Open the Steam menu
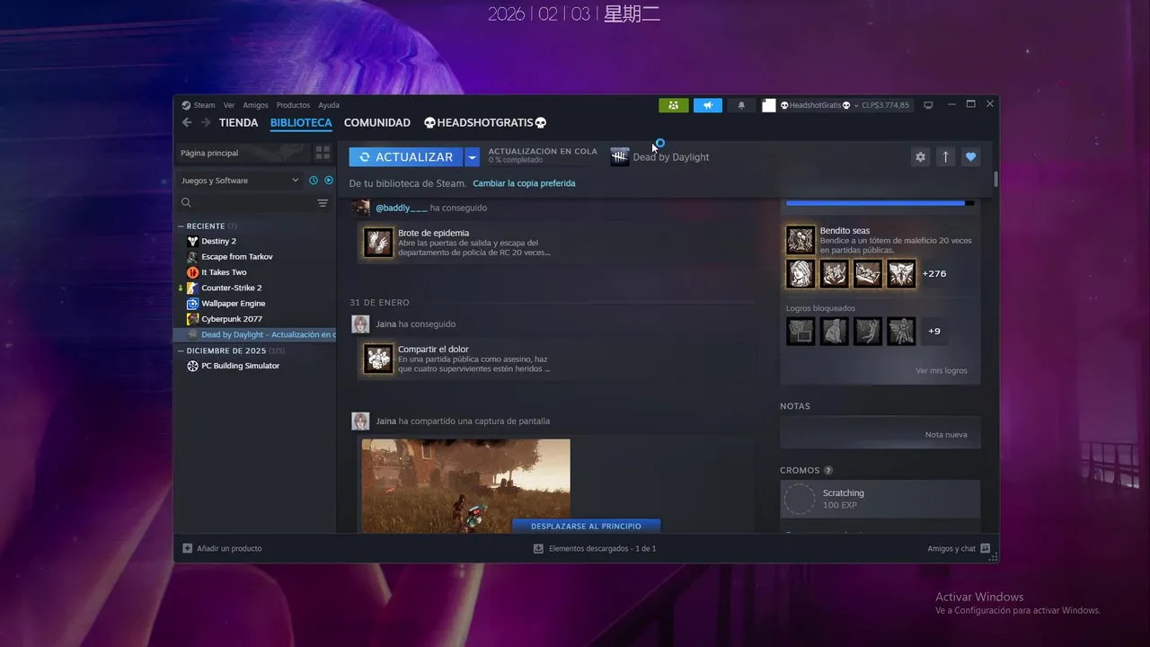Image resolution: width=1150 pixels, height=647 pixels. pos(199,105)
